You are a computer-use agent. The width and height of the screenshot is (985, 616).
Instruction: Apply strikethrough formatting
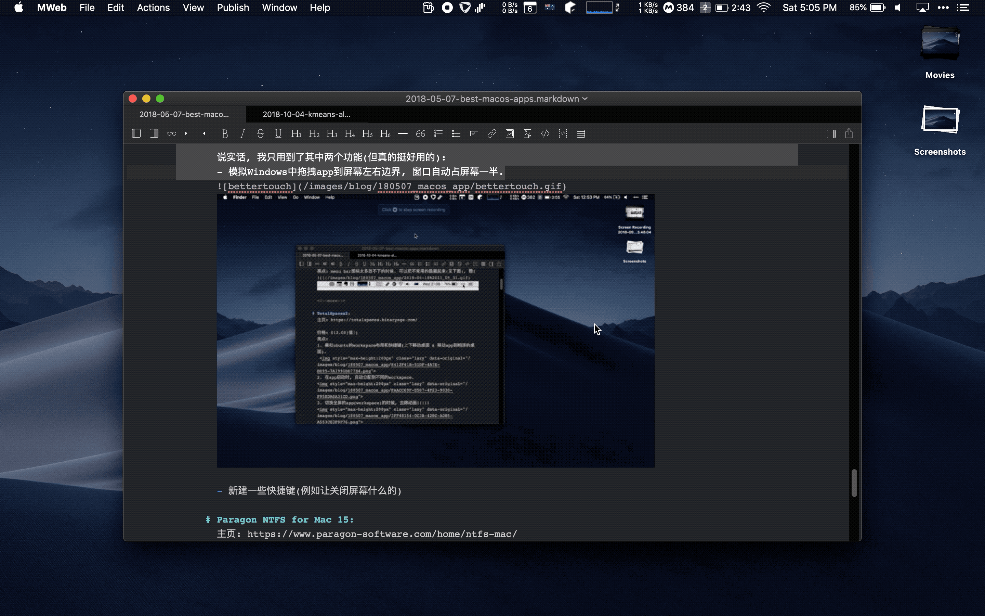tap(261, 133)
